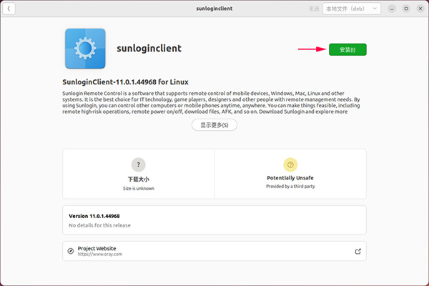Click the https://www.oray.com URL text
This screenshot has width=429, height=286.
coord(100,255)
